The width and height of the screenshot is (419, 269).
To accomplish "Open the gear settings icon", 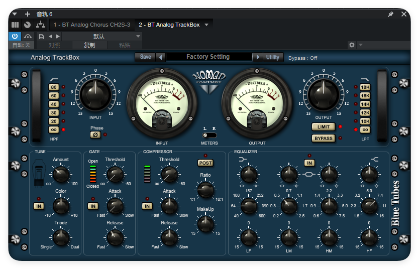I will tap(352, 45).
